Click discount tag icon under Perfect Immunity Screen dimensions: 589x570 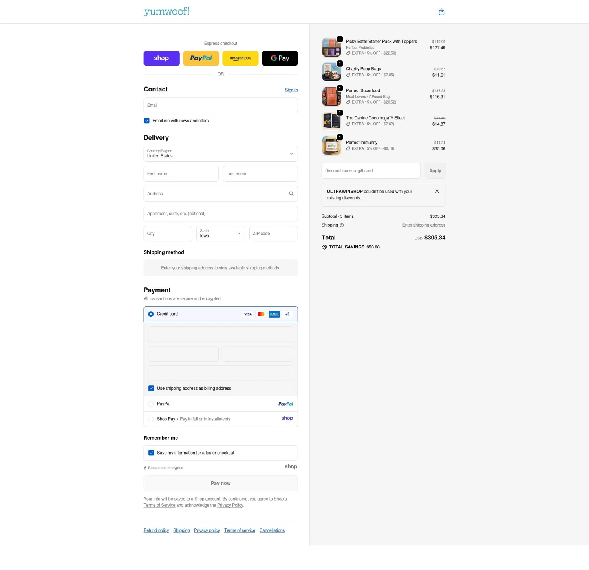[x=348, y=149]
